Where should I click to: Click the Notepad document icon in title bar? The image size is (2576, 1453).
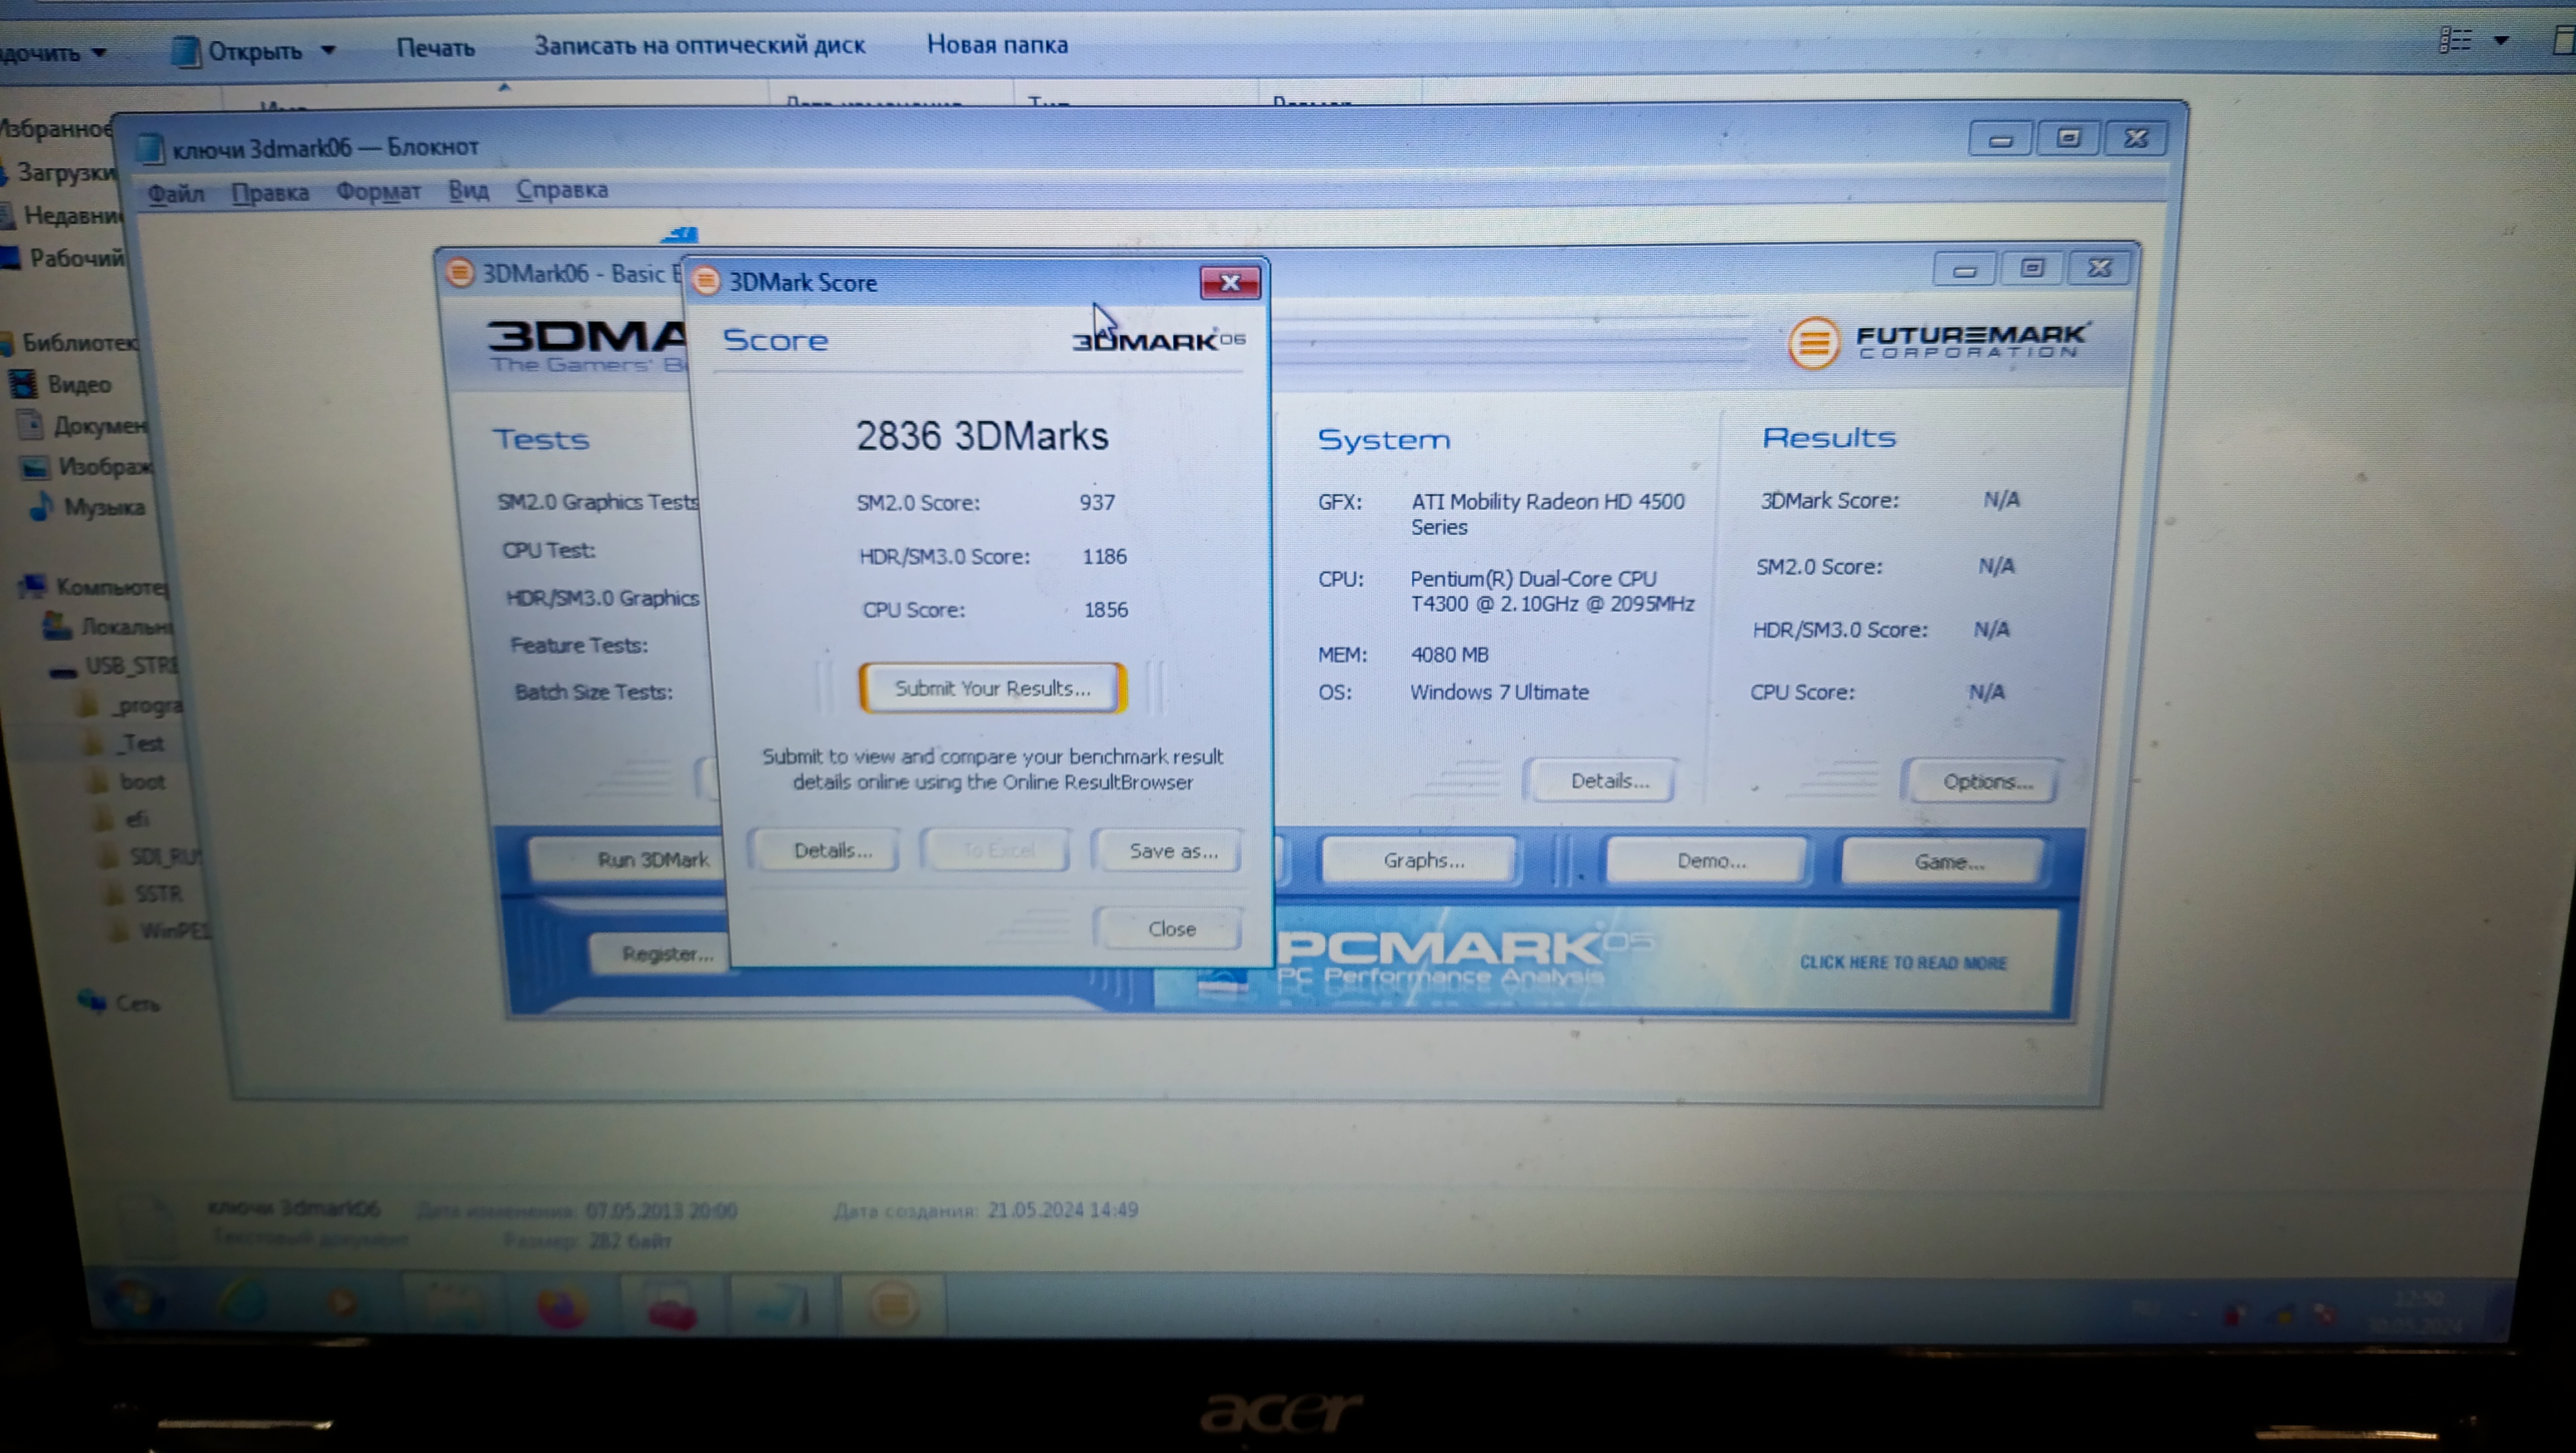[x=150, y=149]
